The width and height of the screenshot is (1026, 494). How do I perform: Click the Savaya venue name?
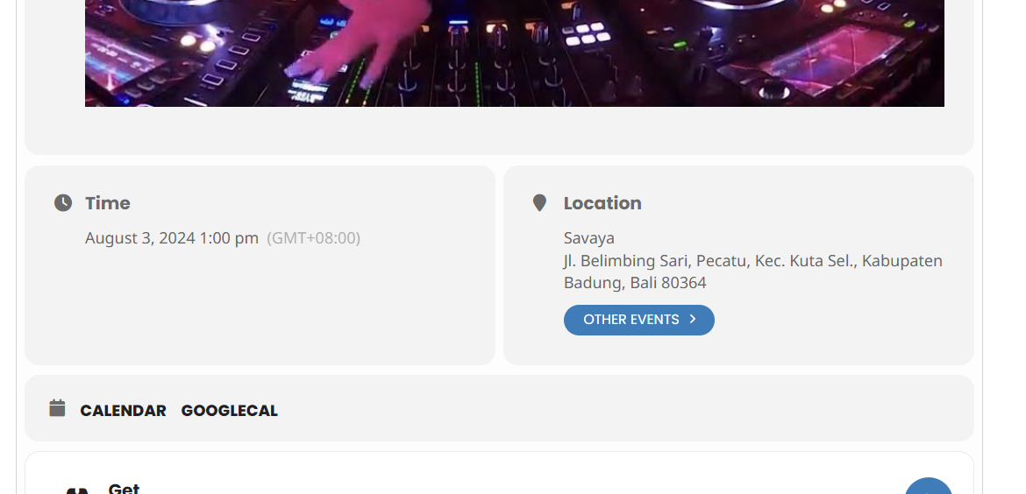tap(589, 238)
